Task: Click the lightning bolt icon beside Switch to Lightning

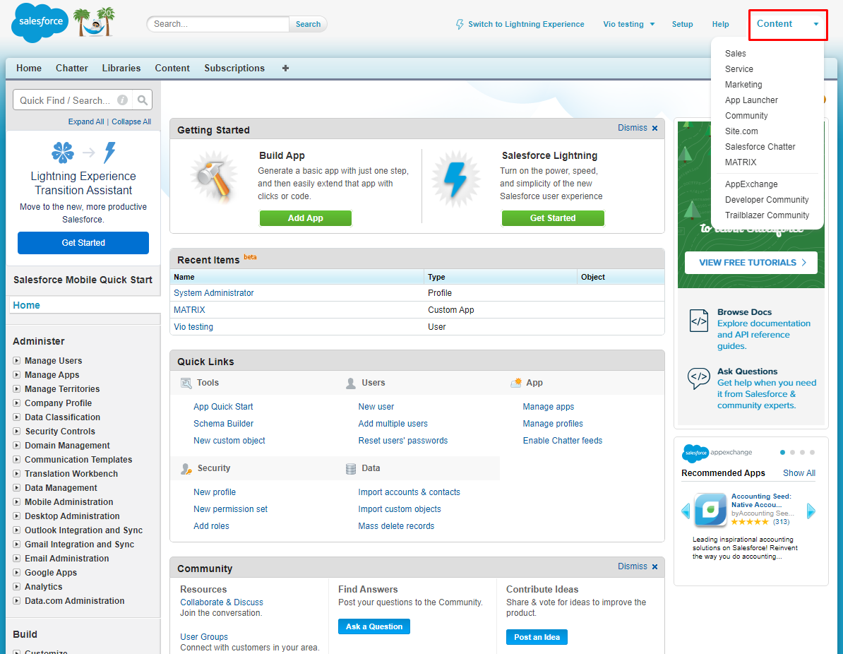Action: tap(460, 24)
